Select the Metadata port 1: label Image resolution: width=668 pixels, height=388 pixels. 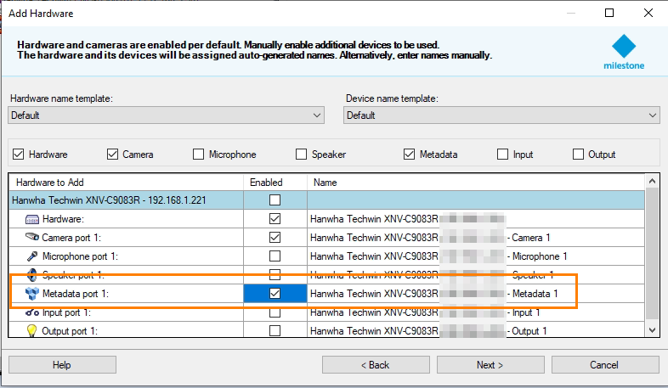pyautogui.click(x=76, y=294)
